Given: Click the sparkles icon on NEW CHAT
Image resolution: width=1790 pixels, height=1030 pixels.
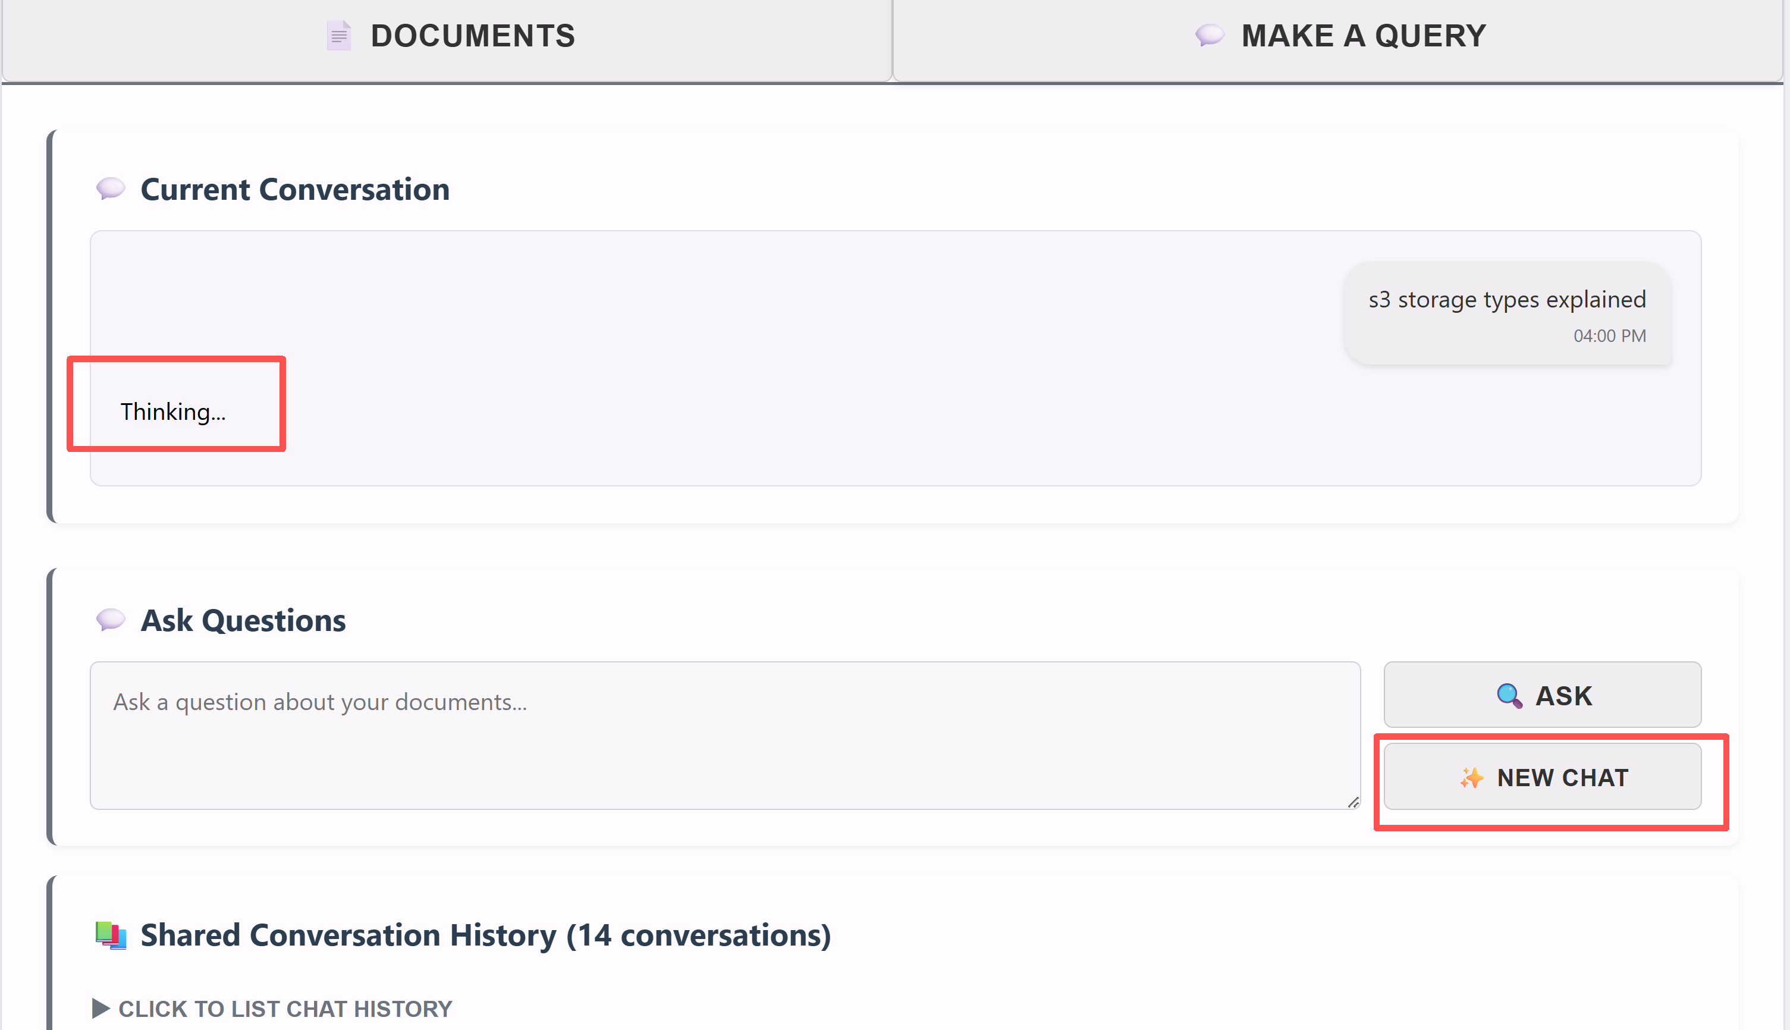Looking at the screenshot, I should click(x=1472, y=777).
